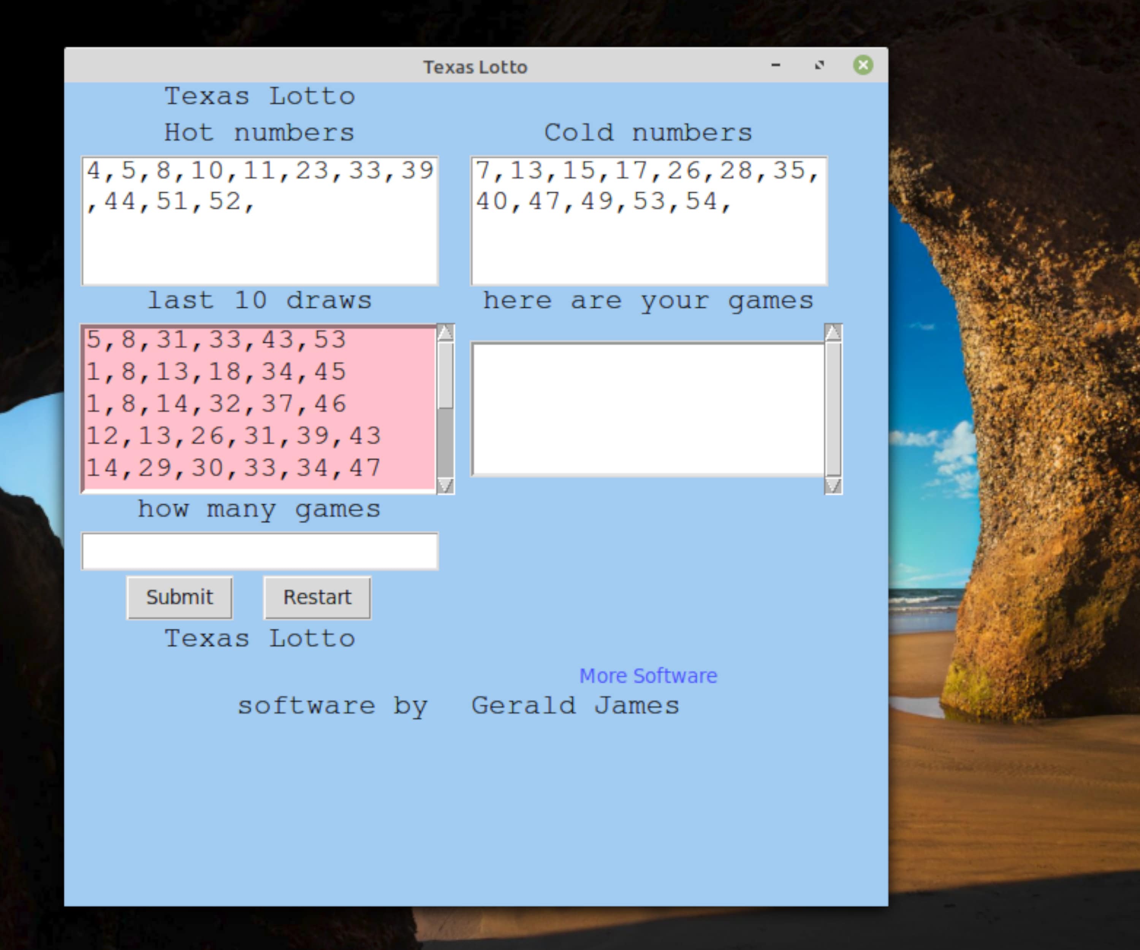Click the Submit button
1140x950 pixels.
180,597
